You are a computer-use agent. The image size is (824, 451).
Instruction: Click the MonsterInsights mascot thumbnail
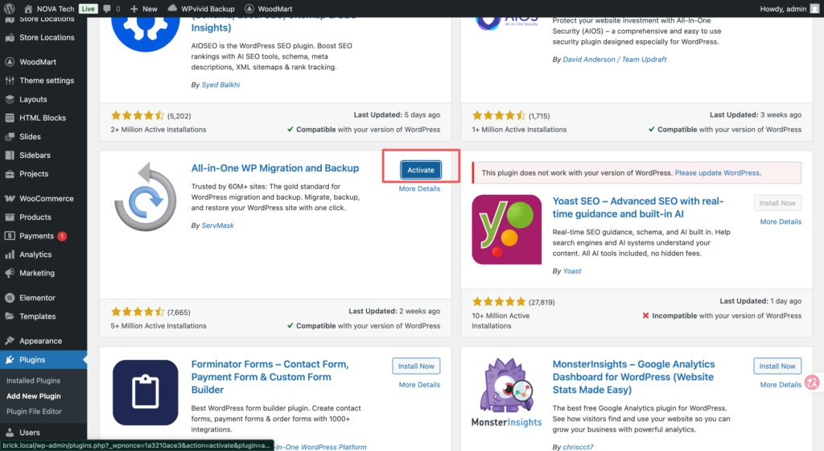(x=507, y=393)
